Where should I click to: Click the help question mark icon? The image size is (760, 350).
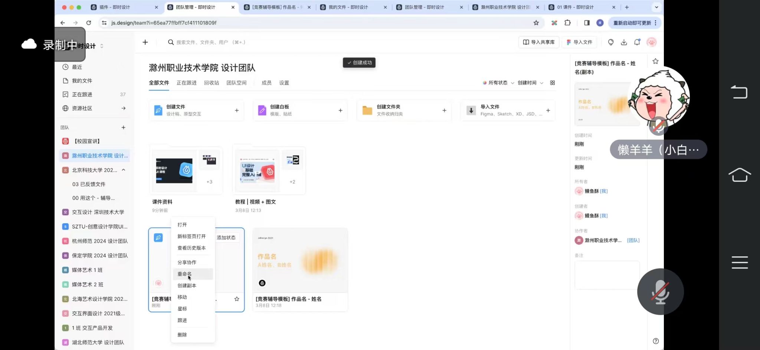[656, 341]
